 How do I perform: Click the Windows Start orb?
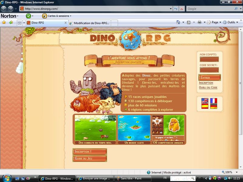(x=6, y=178)
